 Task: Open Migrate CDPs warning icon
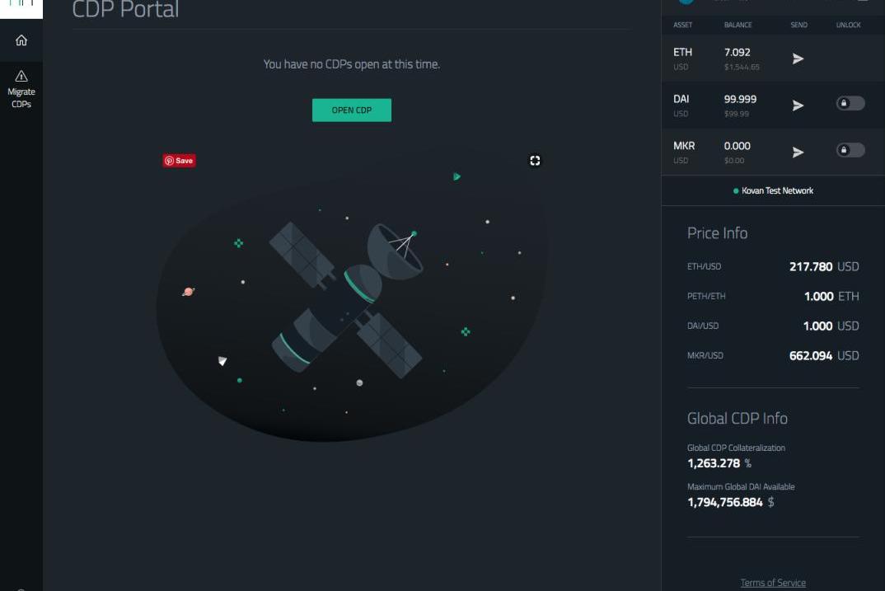(x=21, y=76)
